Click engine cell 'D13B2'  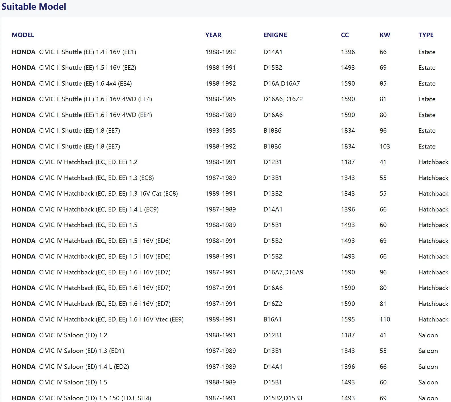pyautogui.click(x=273, y=194)
